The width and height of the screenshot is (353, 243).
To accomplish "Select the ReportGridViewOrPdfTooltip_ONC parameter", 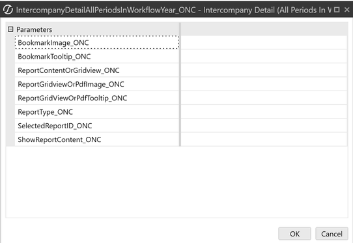I will pyautogui.click(x=97, y=98).
